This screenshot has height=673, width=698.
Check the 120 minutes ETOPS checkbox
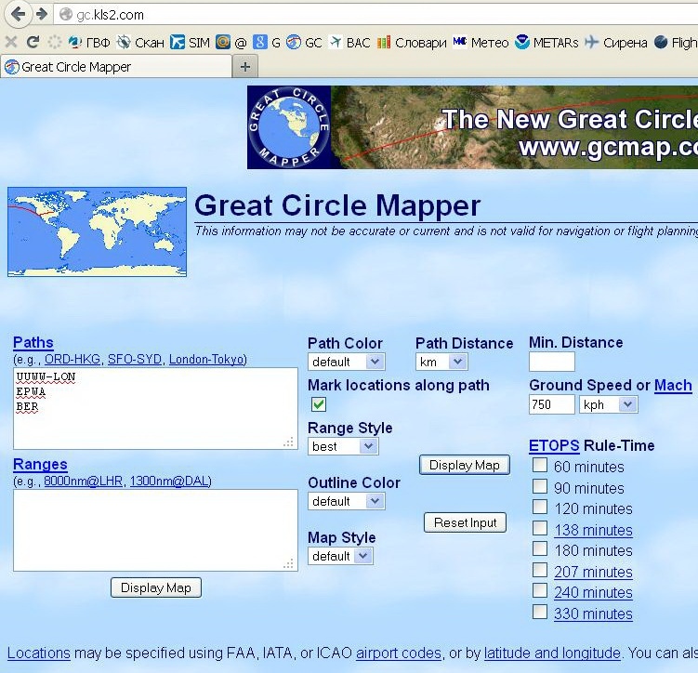point(540,507)
